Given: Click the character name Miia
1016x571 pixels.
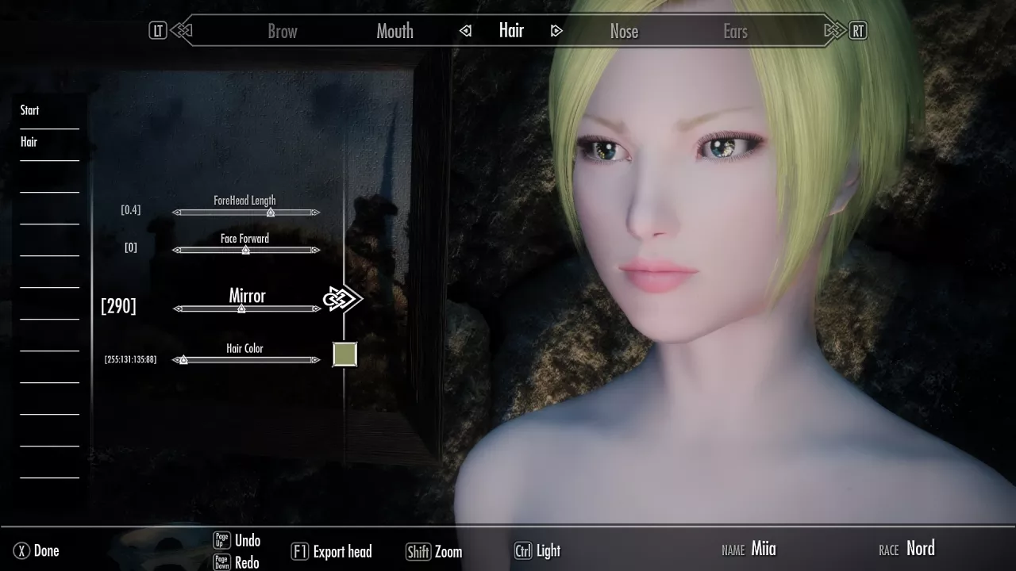Looking at the screenshot, I should pos(764,549).
